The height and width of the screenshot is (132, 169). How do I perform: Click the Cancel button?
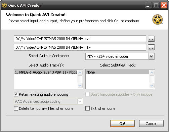click(x=151, y=124)
